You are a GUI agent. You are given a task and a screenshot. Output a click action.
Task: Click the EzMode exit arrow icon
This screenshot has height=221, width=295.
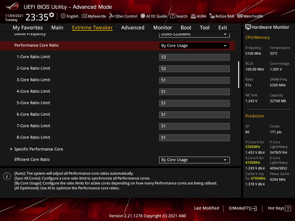pos(254,208)
